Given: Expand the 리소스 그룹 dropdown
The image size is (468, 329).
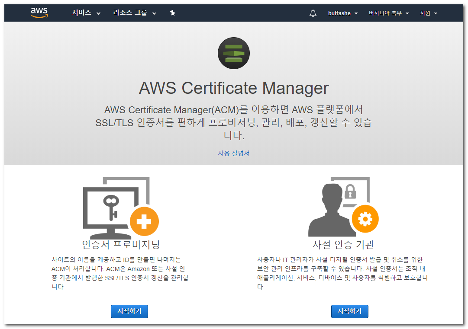Looking at the screenshot, I should 135,13.
